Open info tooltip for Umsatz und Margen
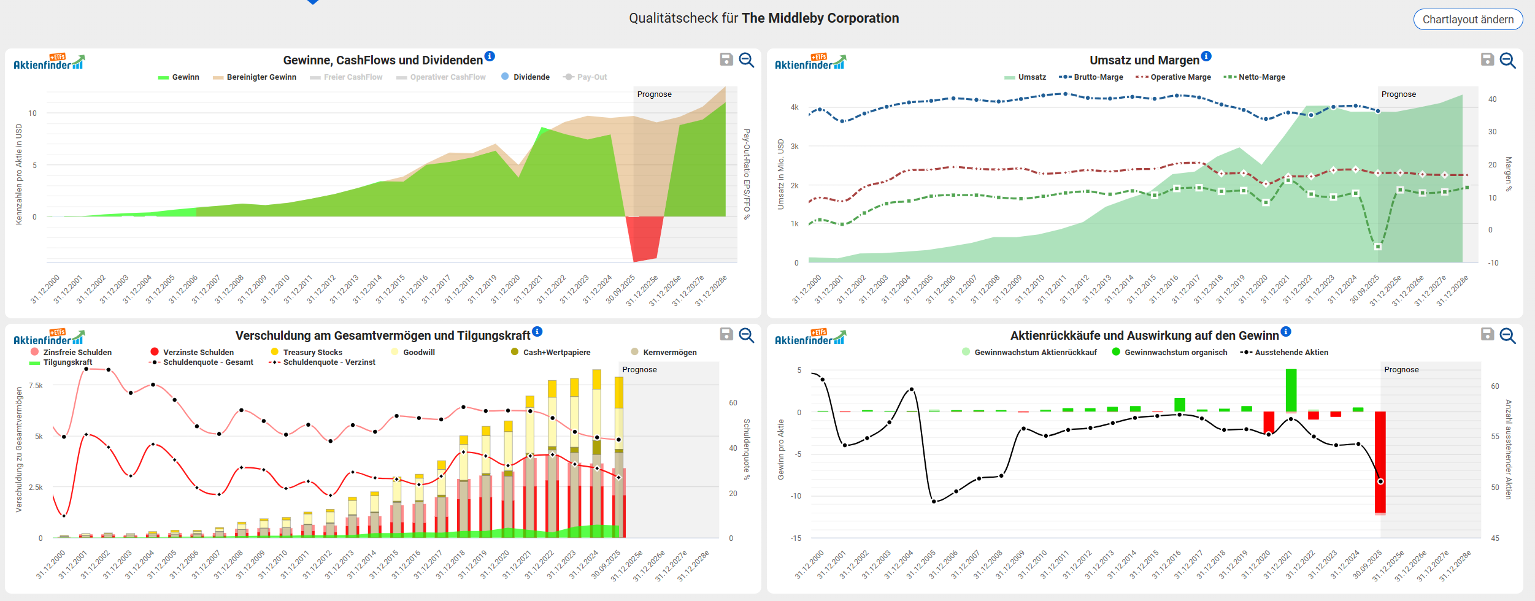Screen dimensions: 1535x601 click(x=1206, y=56)
